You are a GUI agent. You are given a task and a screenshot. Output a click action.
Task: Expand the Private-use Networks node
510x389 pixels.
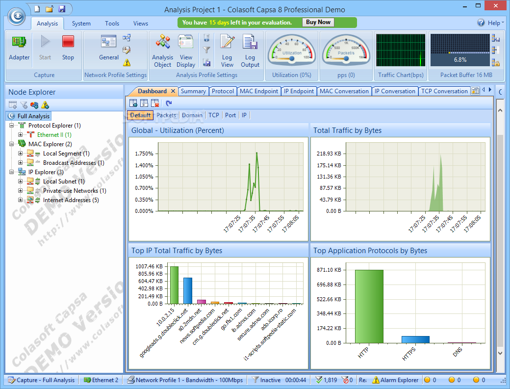click(20, 191)
